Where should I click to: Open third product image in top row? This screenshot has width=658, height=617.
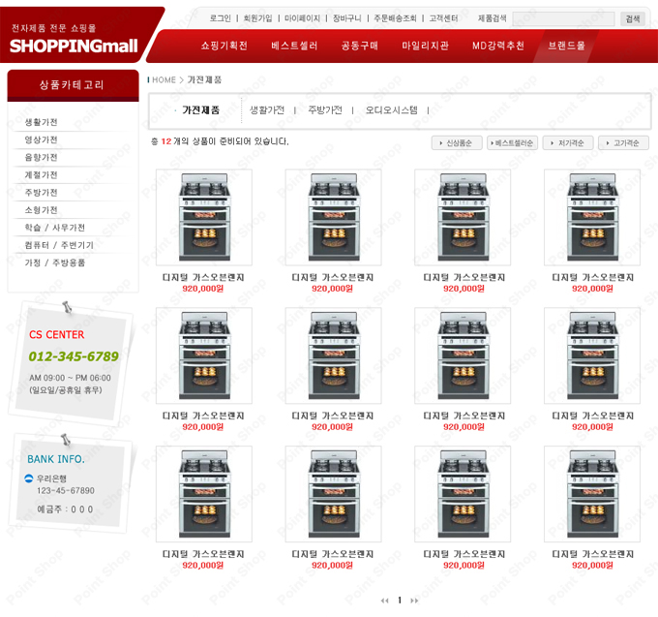[463, 217]
